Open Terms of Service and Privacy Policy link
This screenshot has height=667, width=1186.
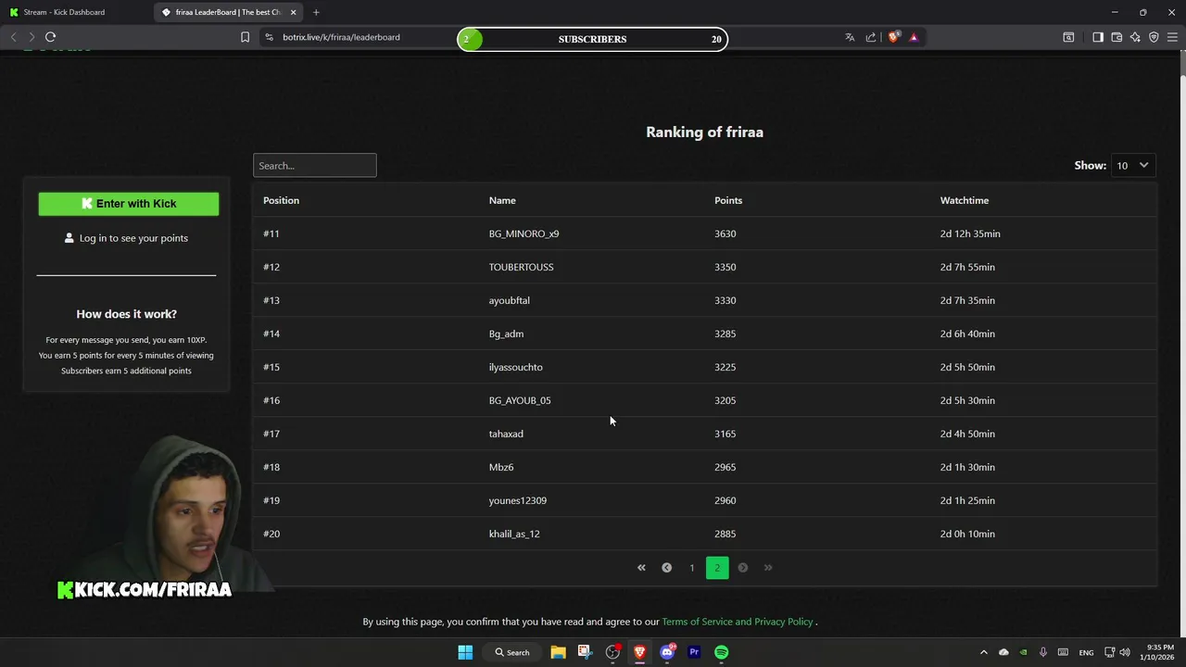click(x=738, y=622)
